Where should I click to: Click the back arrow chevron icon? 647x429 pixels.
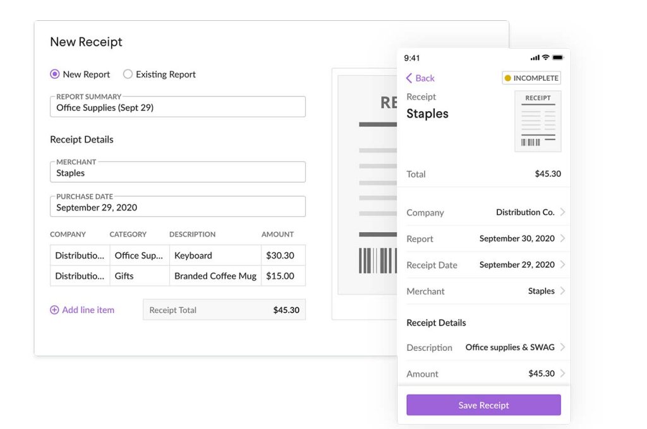[x=409, y=78]
